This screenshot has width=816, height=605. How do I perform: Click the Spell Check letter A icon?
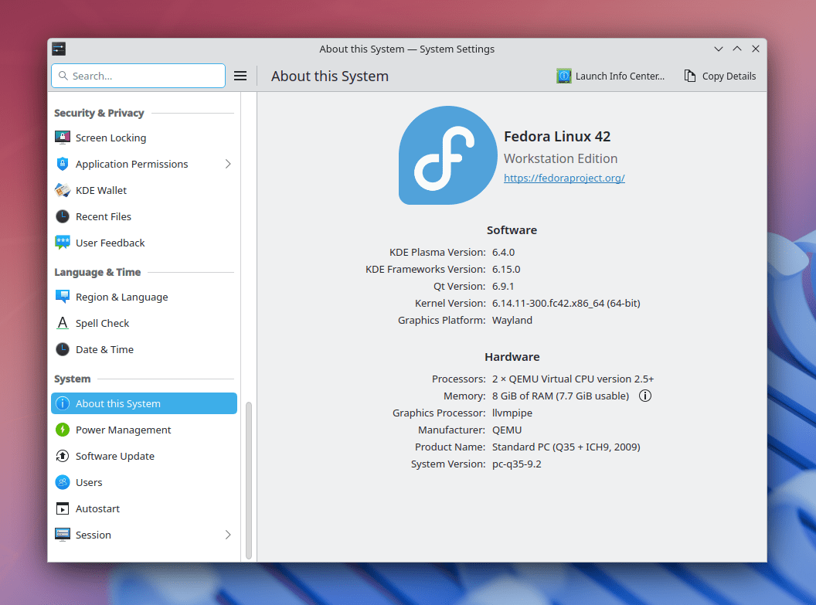point(63,323)
